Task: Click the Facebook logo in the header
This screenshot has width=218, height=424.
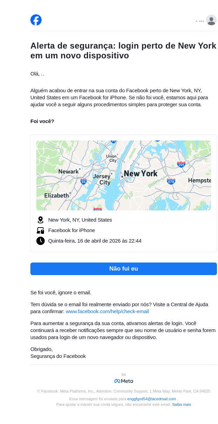Action: [x=36, y=20]
